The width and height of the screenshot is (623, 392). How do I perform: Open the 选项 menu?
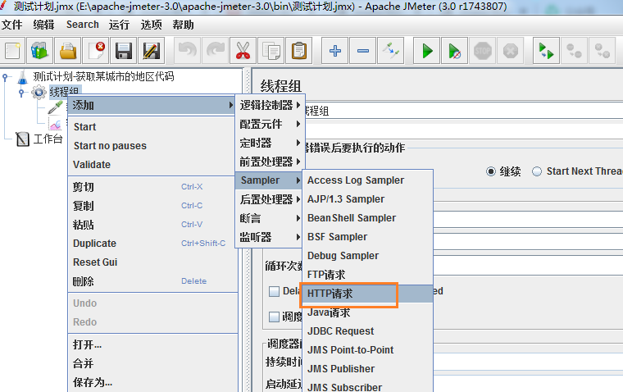[151, 25]
